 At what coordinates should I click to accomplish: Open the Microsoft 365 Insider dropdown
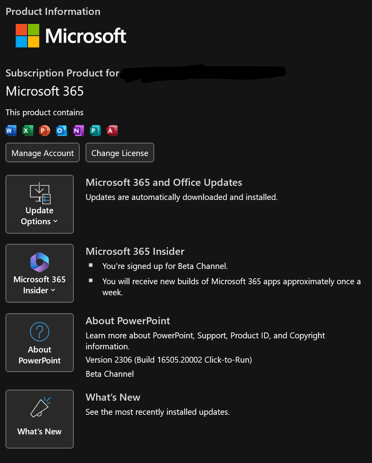pos(40,273)
